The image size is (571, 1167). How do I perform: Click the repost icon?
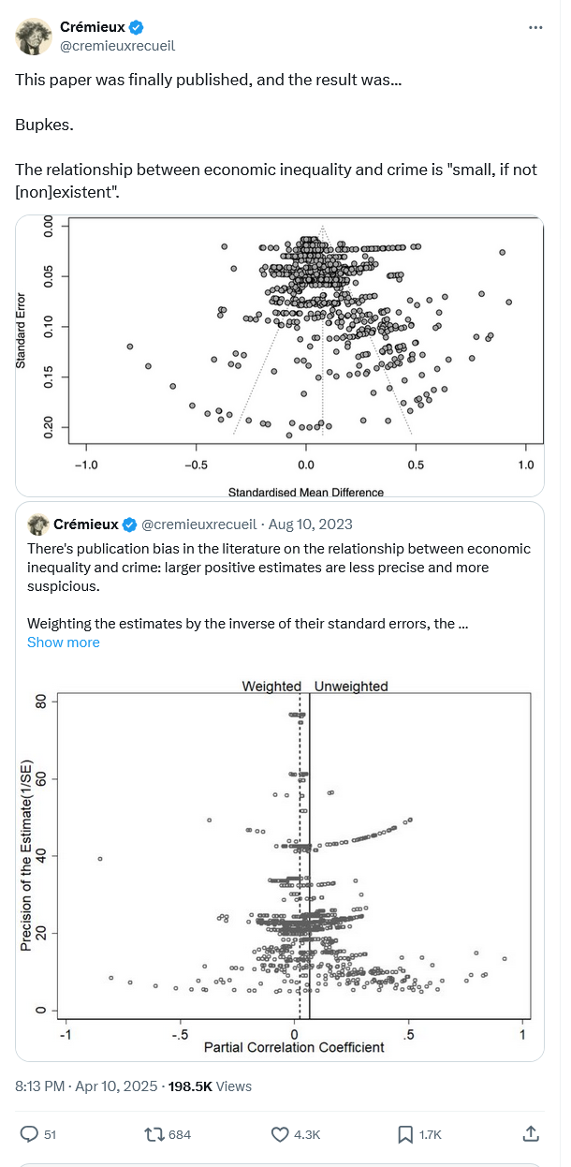[154, 1134]
